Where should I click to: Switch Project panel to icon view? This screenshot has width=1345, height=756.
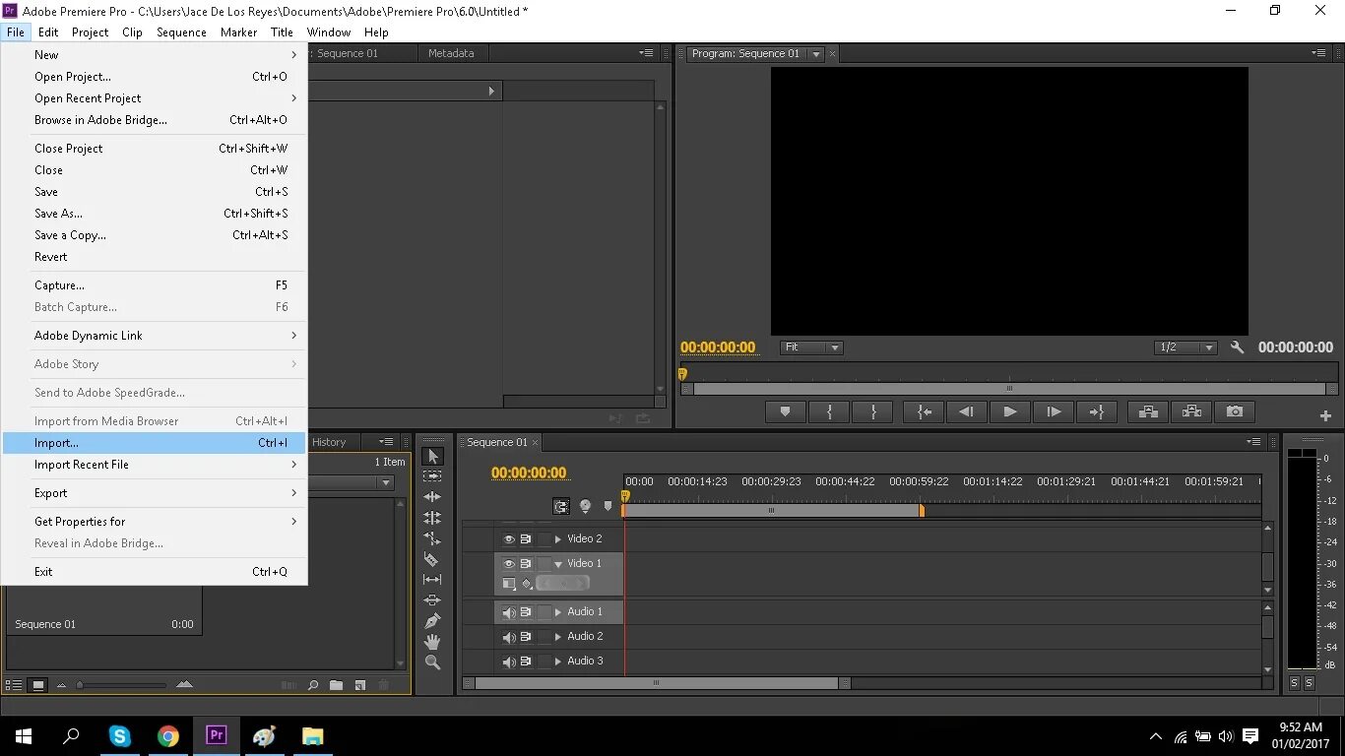pyautogui.click(x=38, y=685)
